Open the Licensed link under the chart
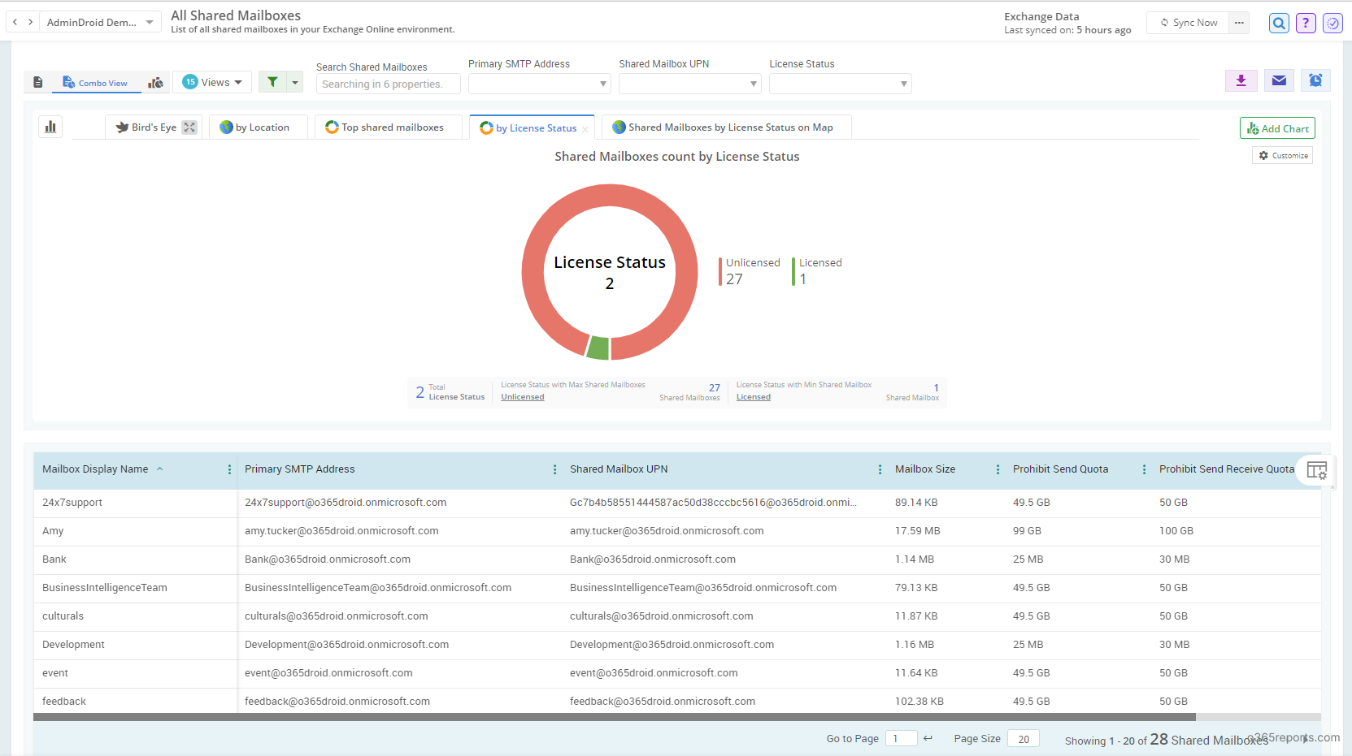Screen dimensions: 1352x756 coord(754,397)
